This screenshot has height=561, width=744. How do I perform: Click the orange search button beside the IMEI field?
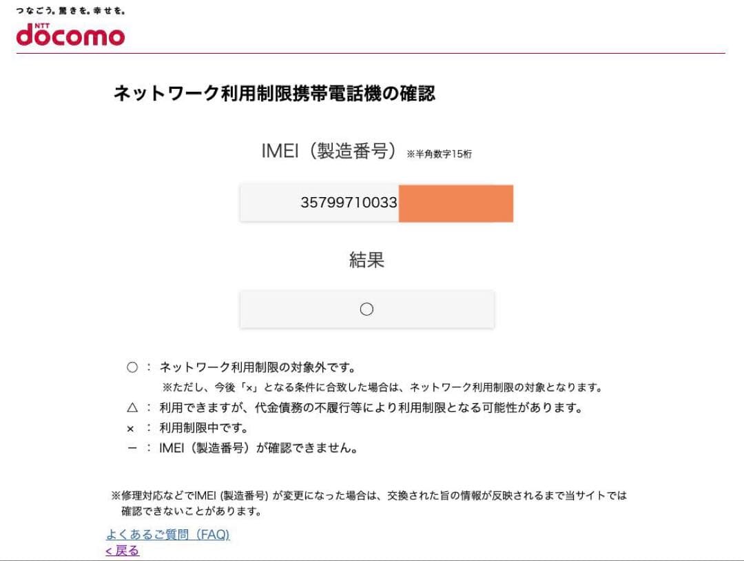click(x=456, y=203)
